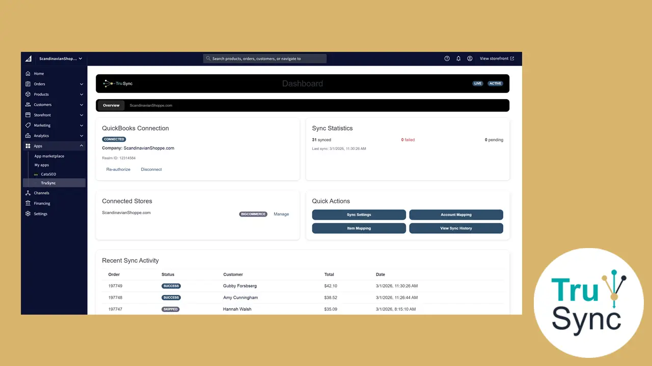This screenshot has width=652, height=366.
Task: Click the search magnifier icon
Action: [x=208, y=58]
